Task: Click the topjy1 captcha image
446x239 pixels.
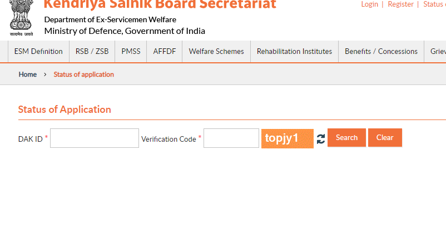Action: 288,138
